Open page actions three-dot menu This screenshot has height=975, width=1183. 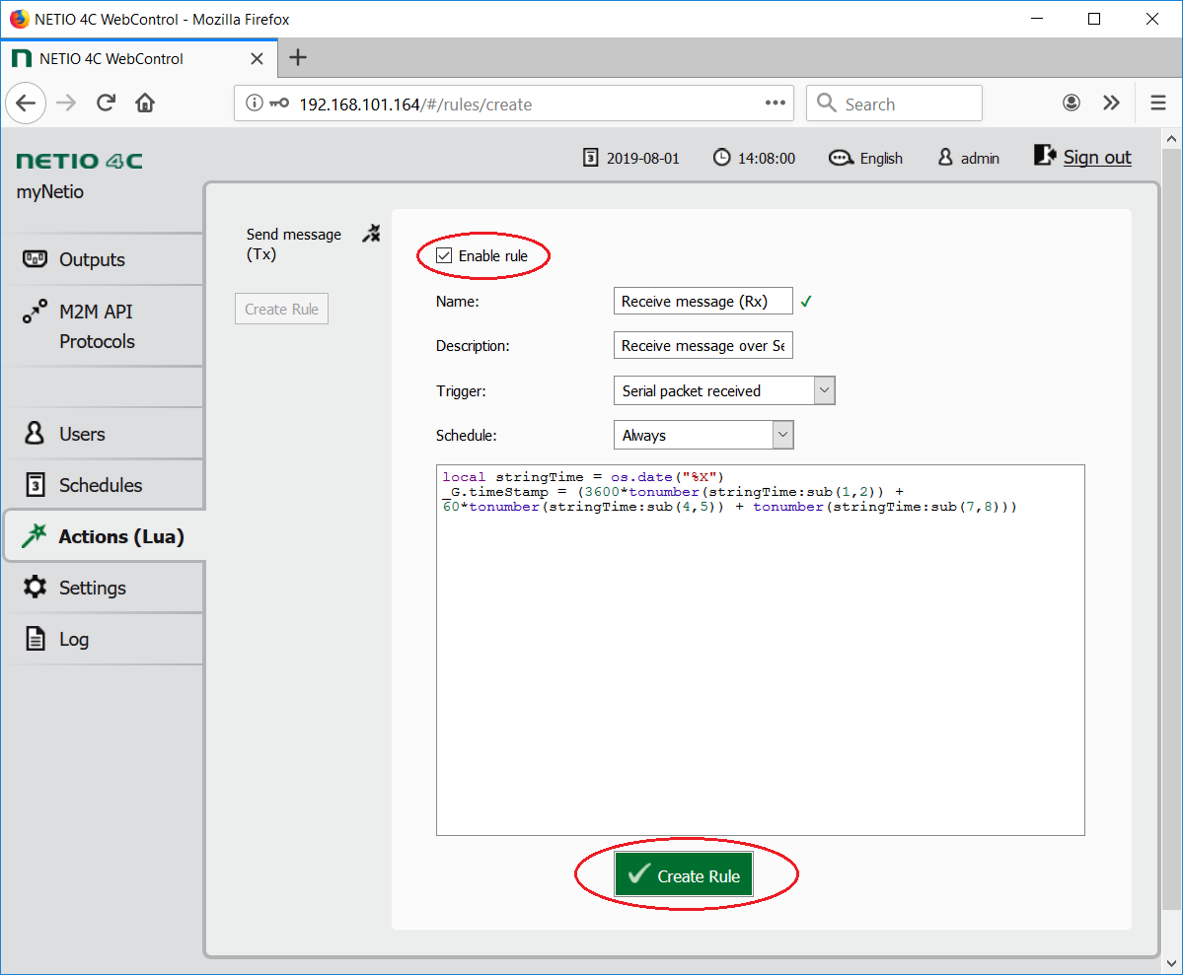(x=775, y=103)
